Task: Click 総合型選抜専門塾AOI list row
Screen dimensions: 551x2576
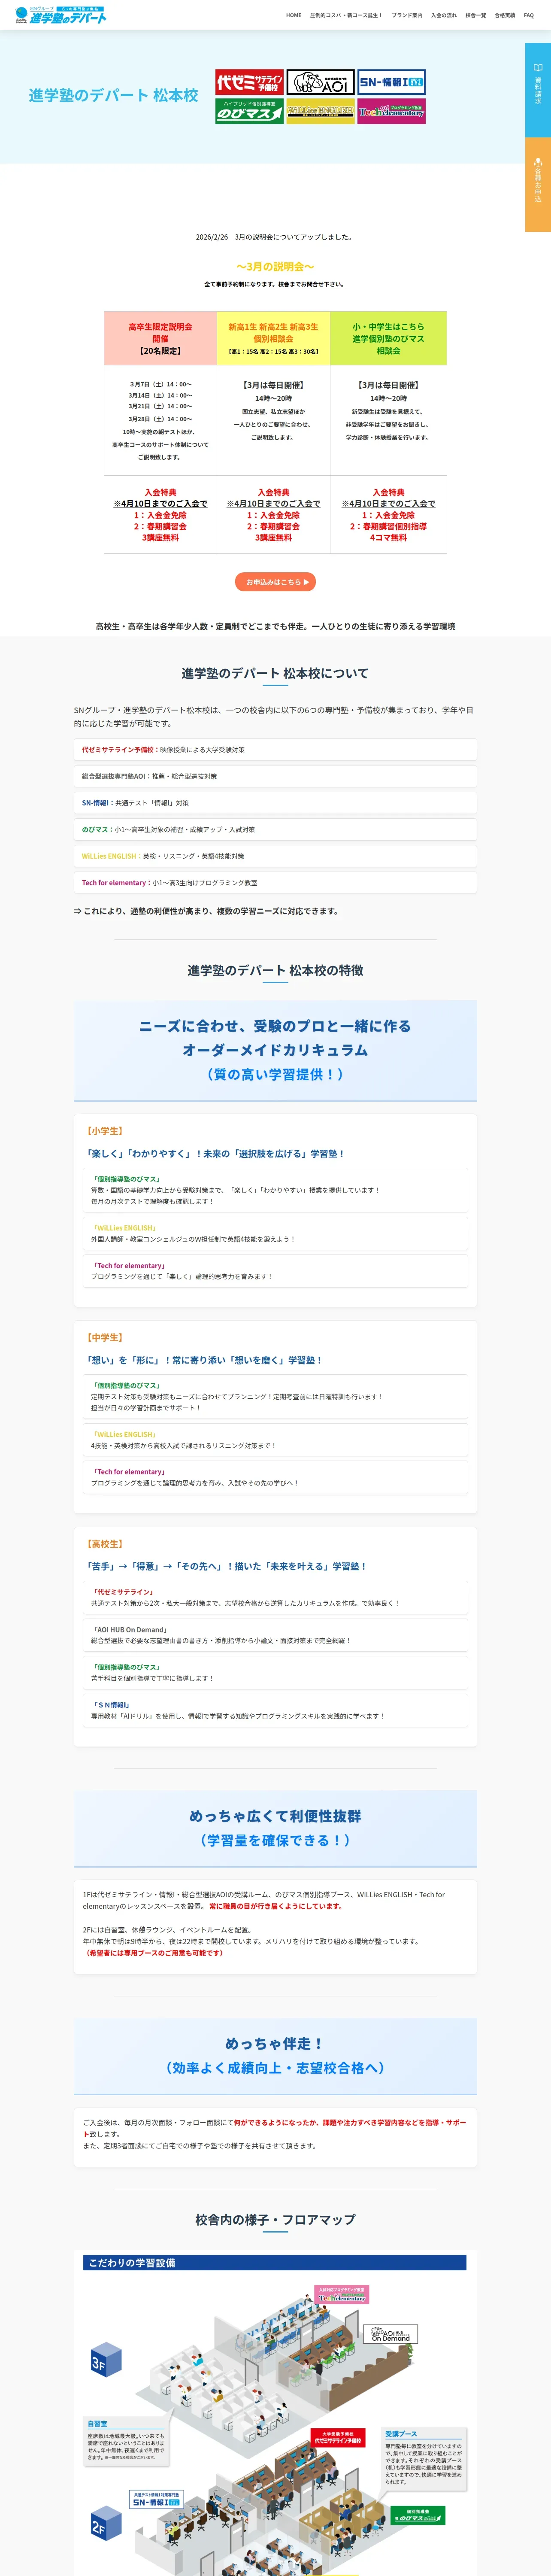Action: coord(275,776)
